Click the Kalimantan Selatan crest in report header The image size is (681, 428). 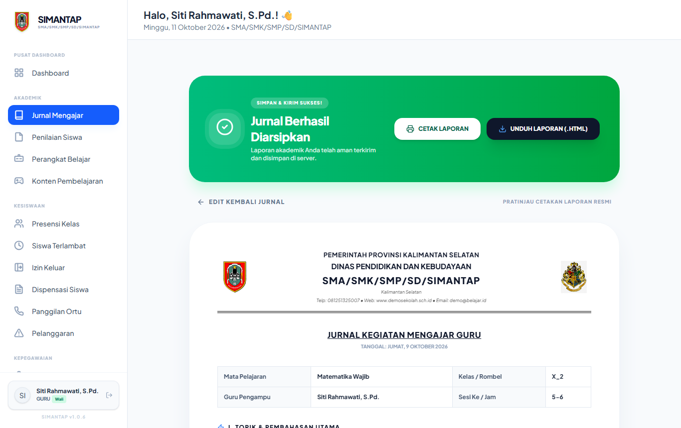pyautogui.click(x=235, y=277)
